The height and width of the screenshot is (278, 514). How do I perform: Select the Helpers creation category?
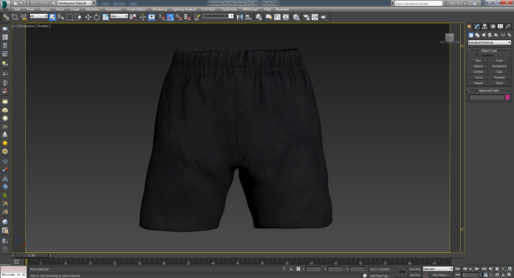pos(496,35)
